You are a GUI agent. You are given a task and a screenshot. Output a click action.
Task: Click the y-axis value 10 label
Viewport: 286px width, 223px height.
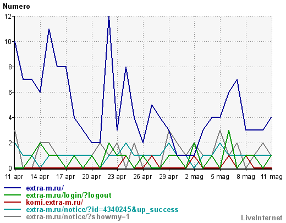8,42
